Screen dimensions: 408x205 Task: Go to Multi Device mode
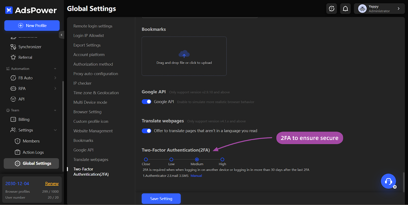(x=90, y=102)
